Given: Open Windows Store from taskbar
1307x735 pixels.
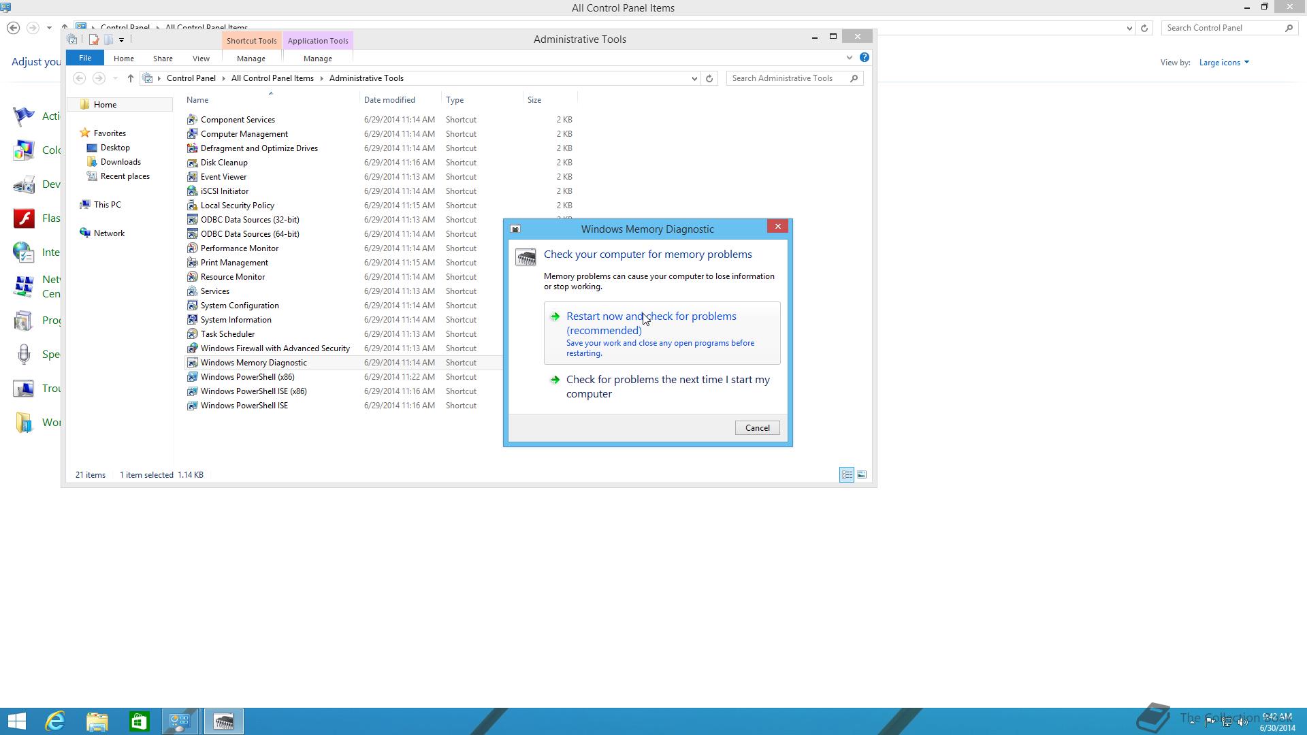Looking at the screenshot, I should click(139, 721).
